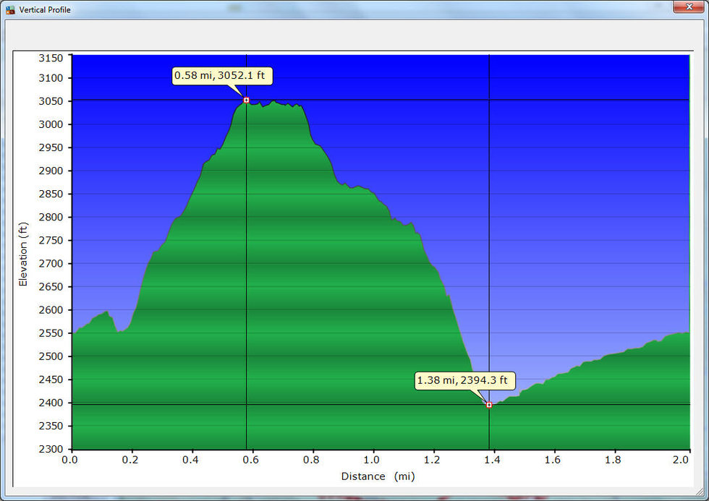Click the 1.4 distance axis label
Viewport: 709px width, 501px height.
[x=493, y=460]
